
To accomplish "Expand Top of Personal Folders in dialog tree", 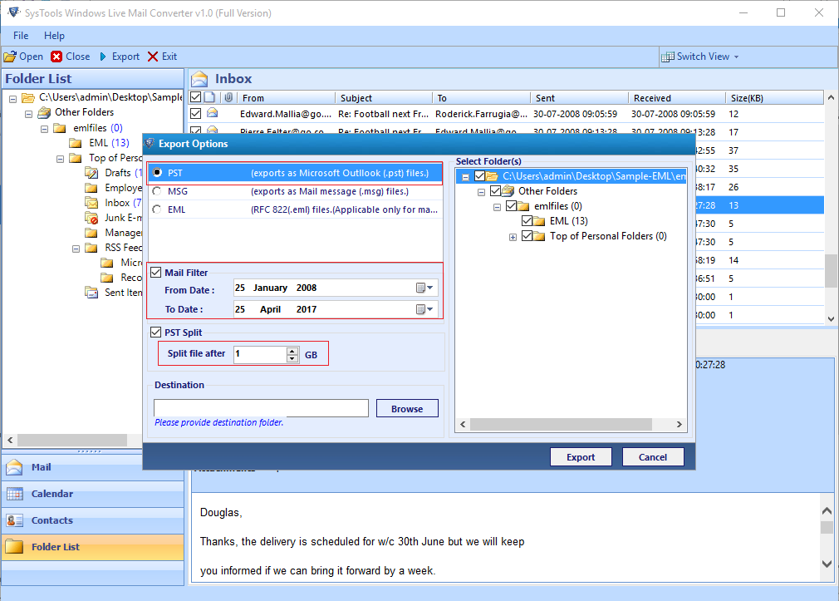I will [513, 237].
